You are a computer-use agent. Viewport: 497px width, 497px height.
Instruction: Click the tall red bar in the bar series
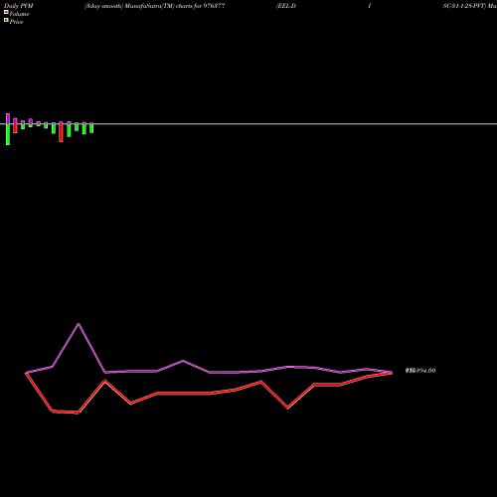click(61, 132)
